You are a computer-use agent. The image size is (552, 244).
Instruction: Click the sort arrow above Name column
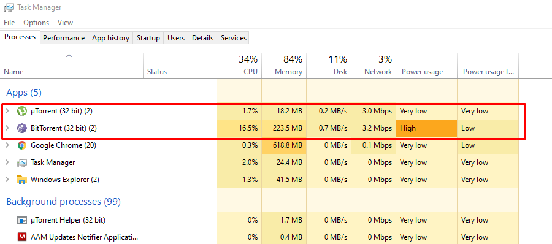coord(69,56)
